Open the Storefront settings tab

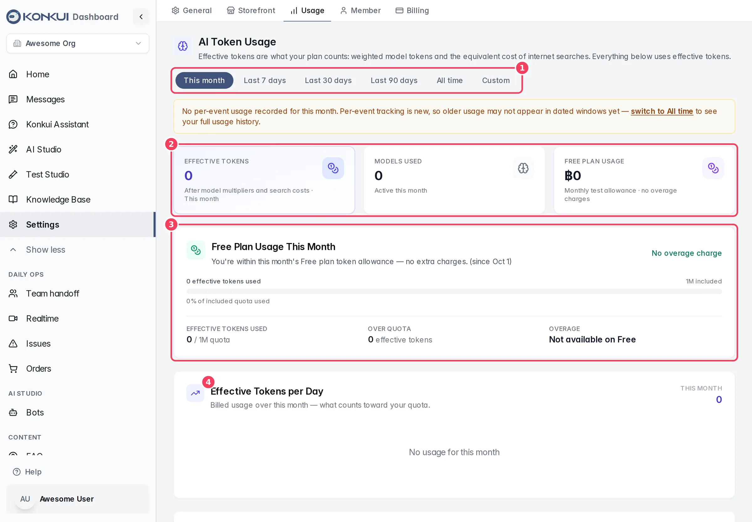pos(251,10)
